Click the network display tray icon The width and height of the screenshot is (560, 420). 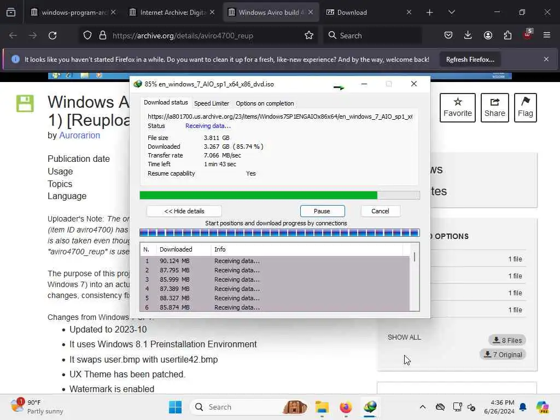[457, 407]
